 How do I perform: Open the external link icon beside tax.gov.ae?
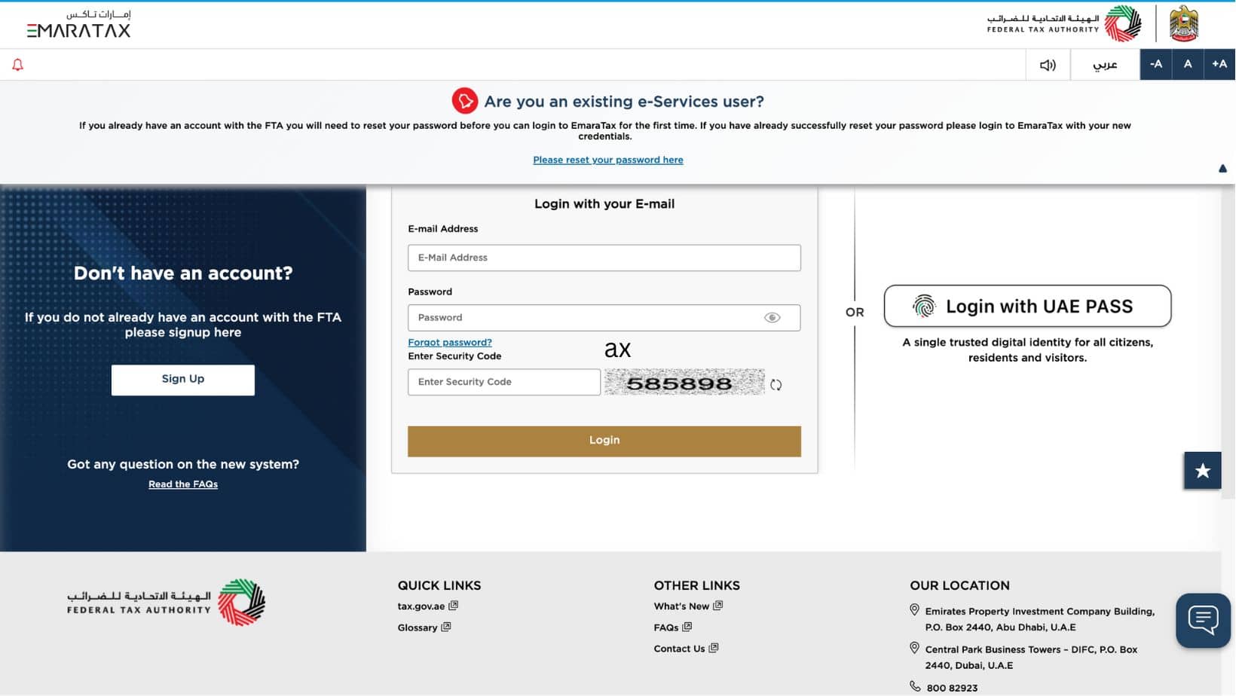453,605
